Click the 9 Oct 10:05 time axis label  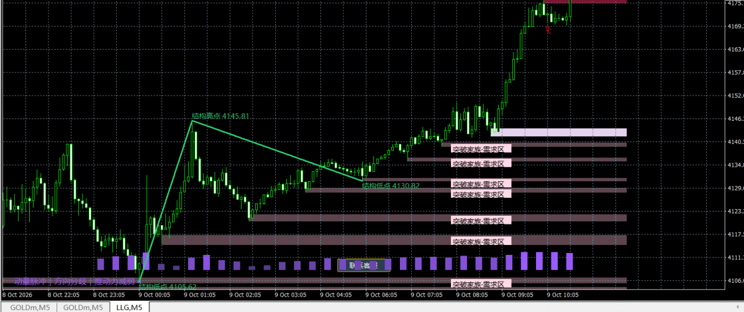(563, 295)
